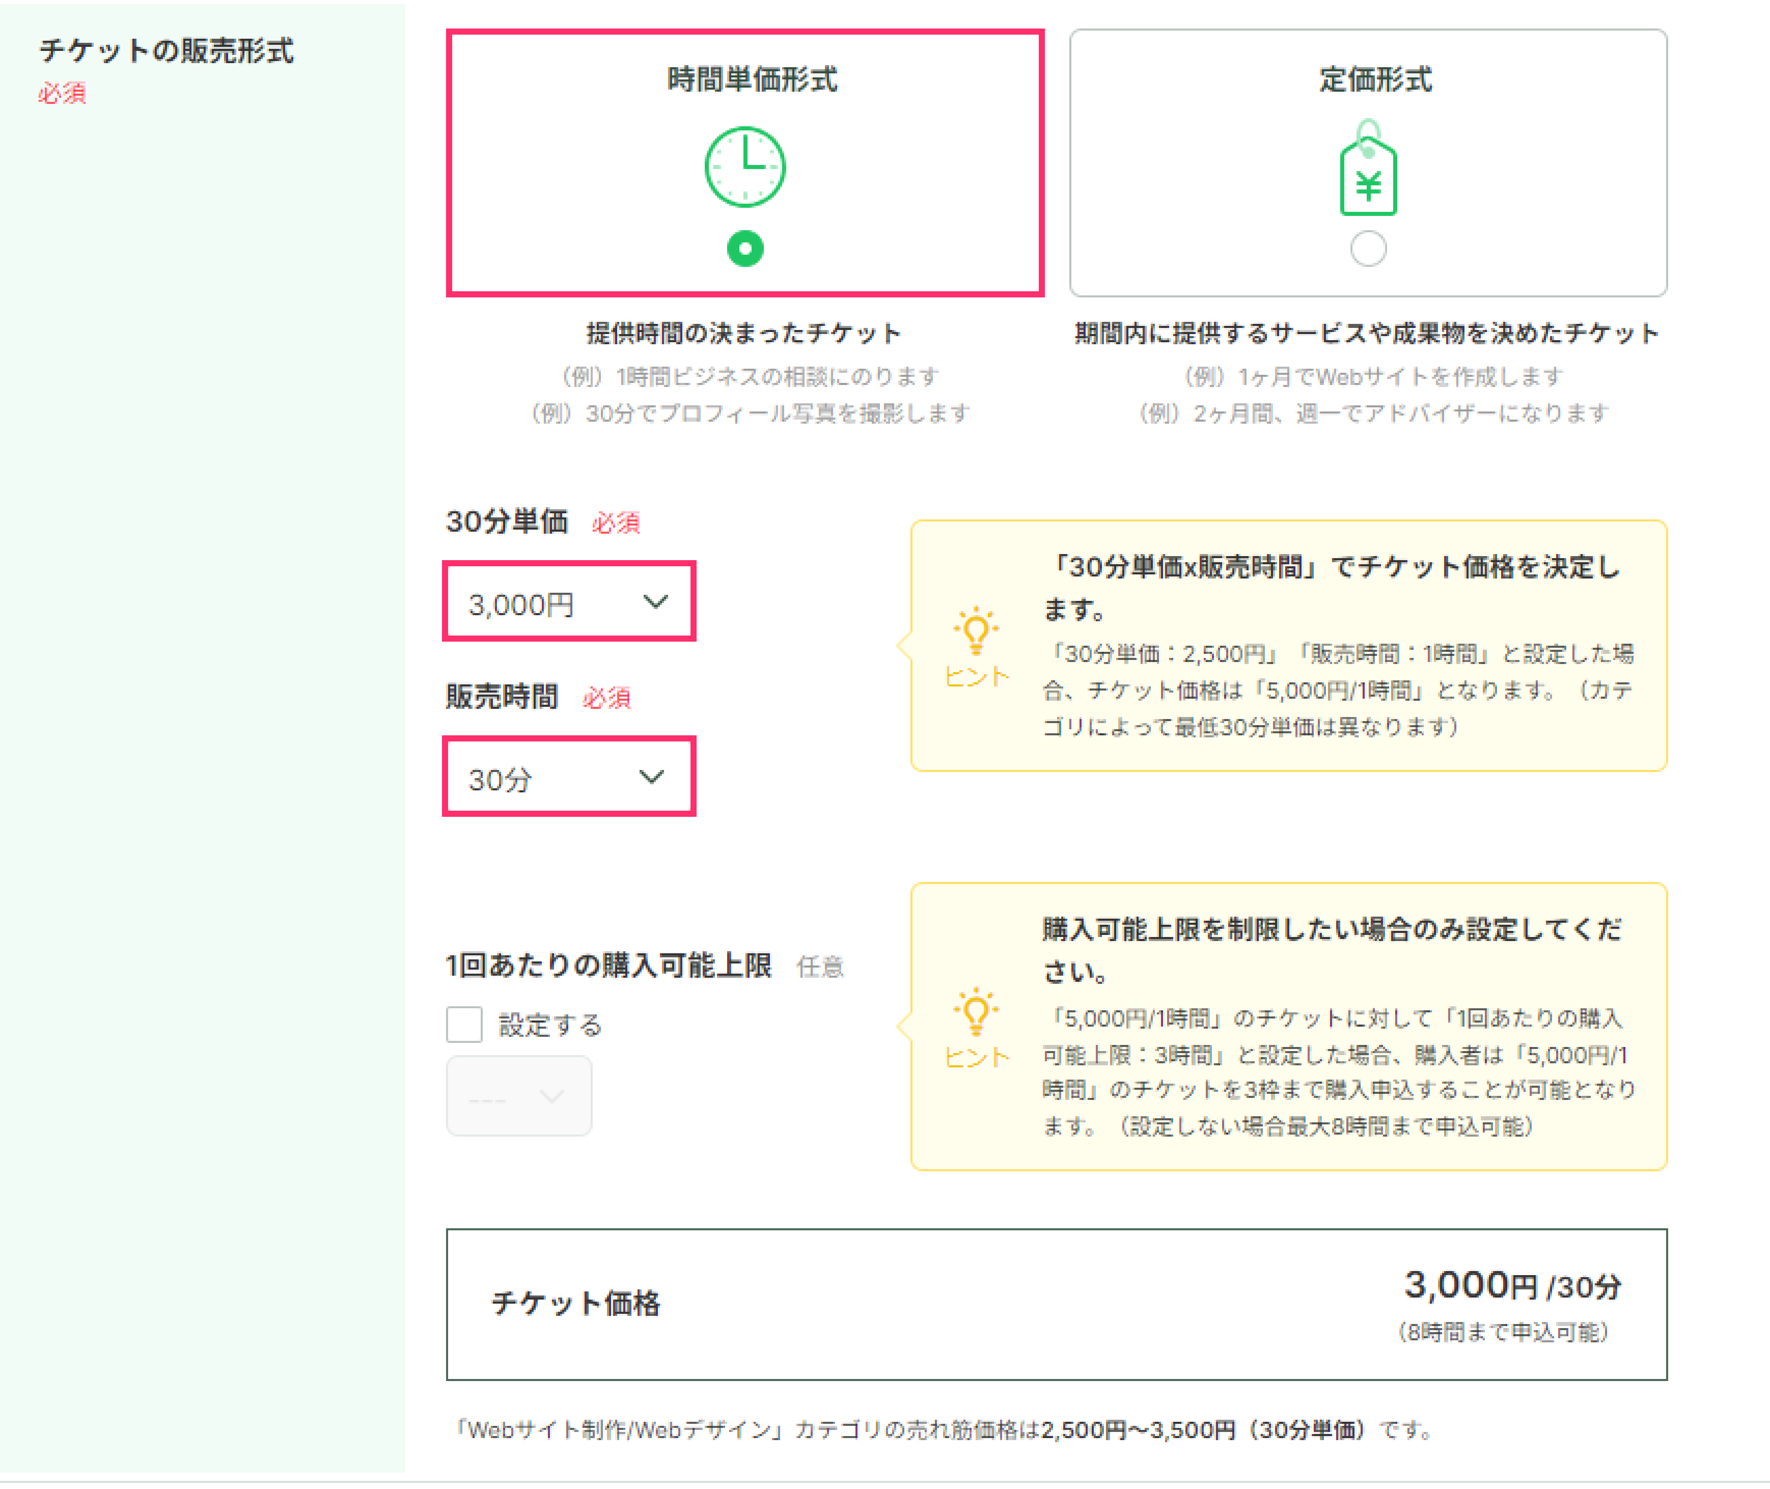Click chevron arrow on 3,000円 dropdown
The width and height of the screenshot is (1770, 1489).
tap(655, 602)
